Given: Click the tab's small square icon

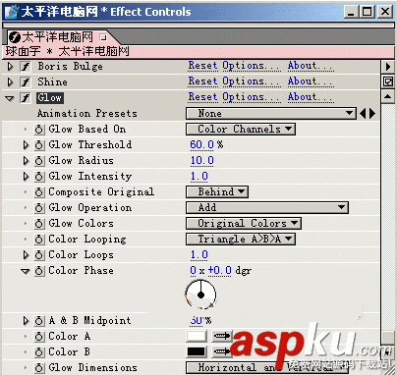Looking at the screenshot, I should [x=103, y=37].
